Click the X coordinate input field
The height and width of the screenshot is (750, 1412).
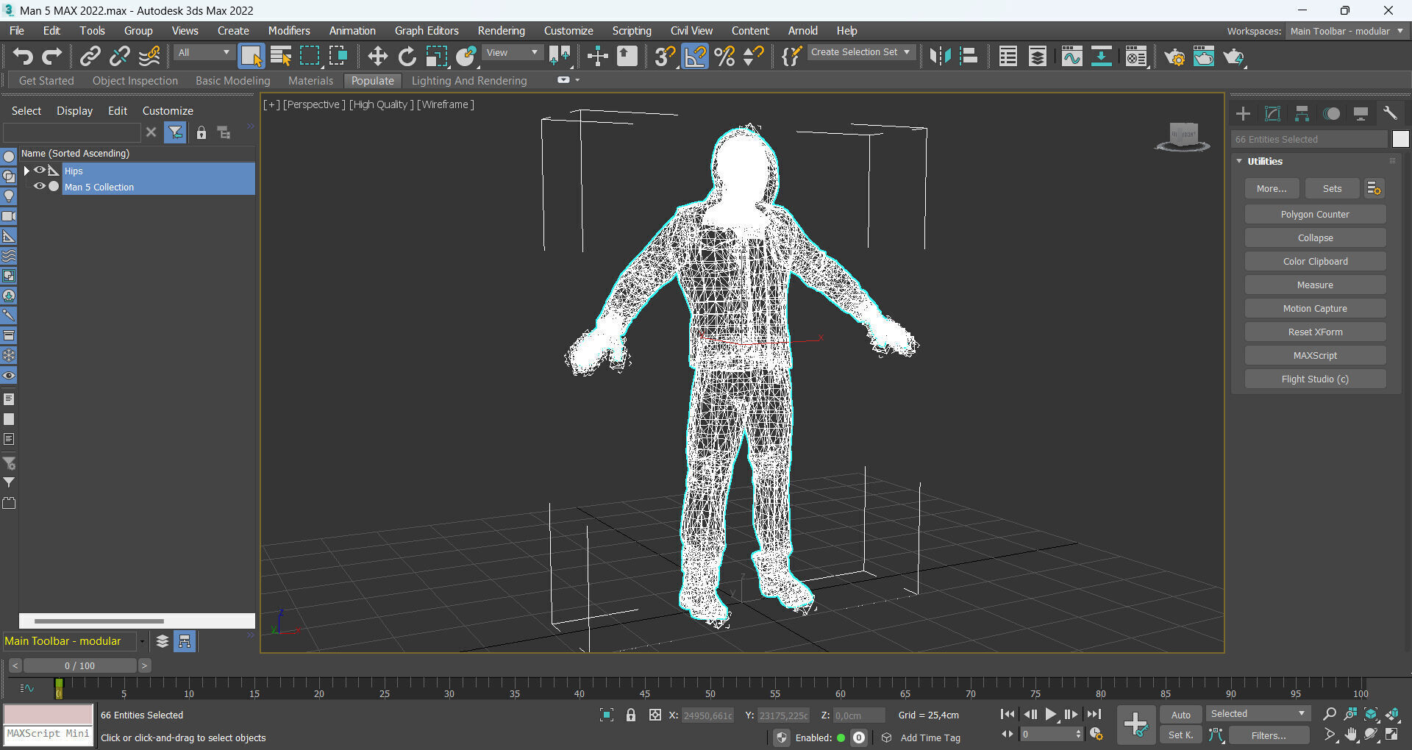(708, 715)
